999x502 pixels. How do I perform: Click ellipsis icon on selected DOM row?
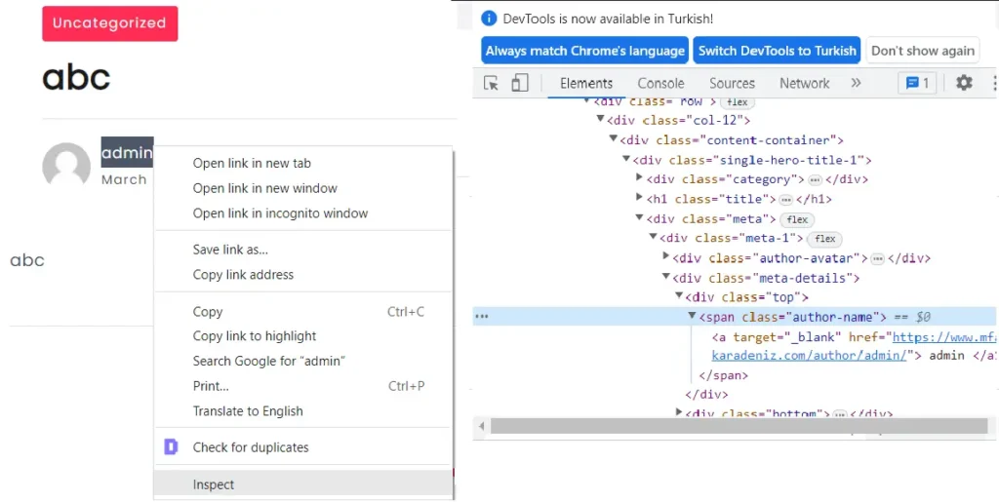point(481,317)
